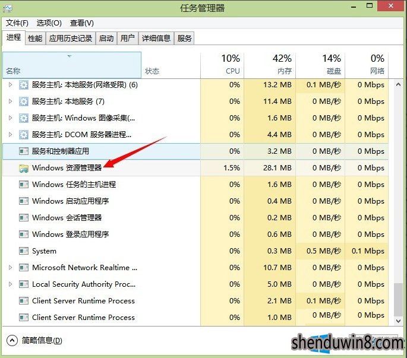Click the 0.5 MB/秒 disk value
Screen dimensions: 407x358
click(x=324, y=251)
